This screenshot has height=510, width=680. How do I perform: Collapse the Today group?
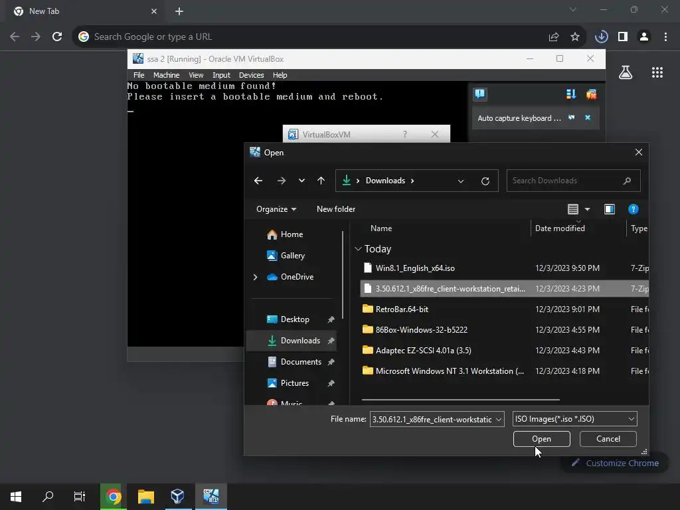(x=358, y=249)
